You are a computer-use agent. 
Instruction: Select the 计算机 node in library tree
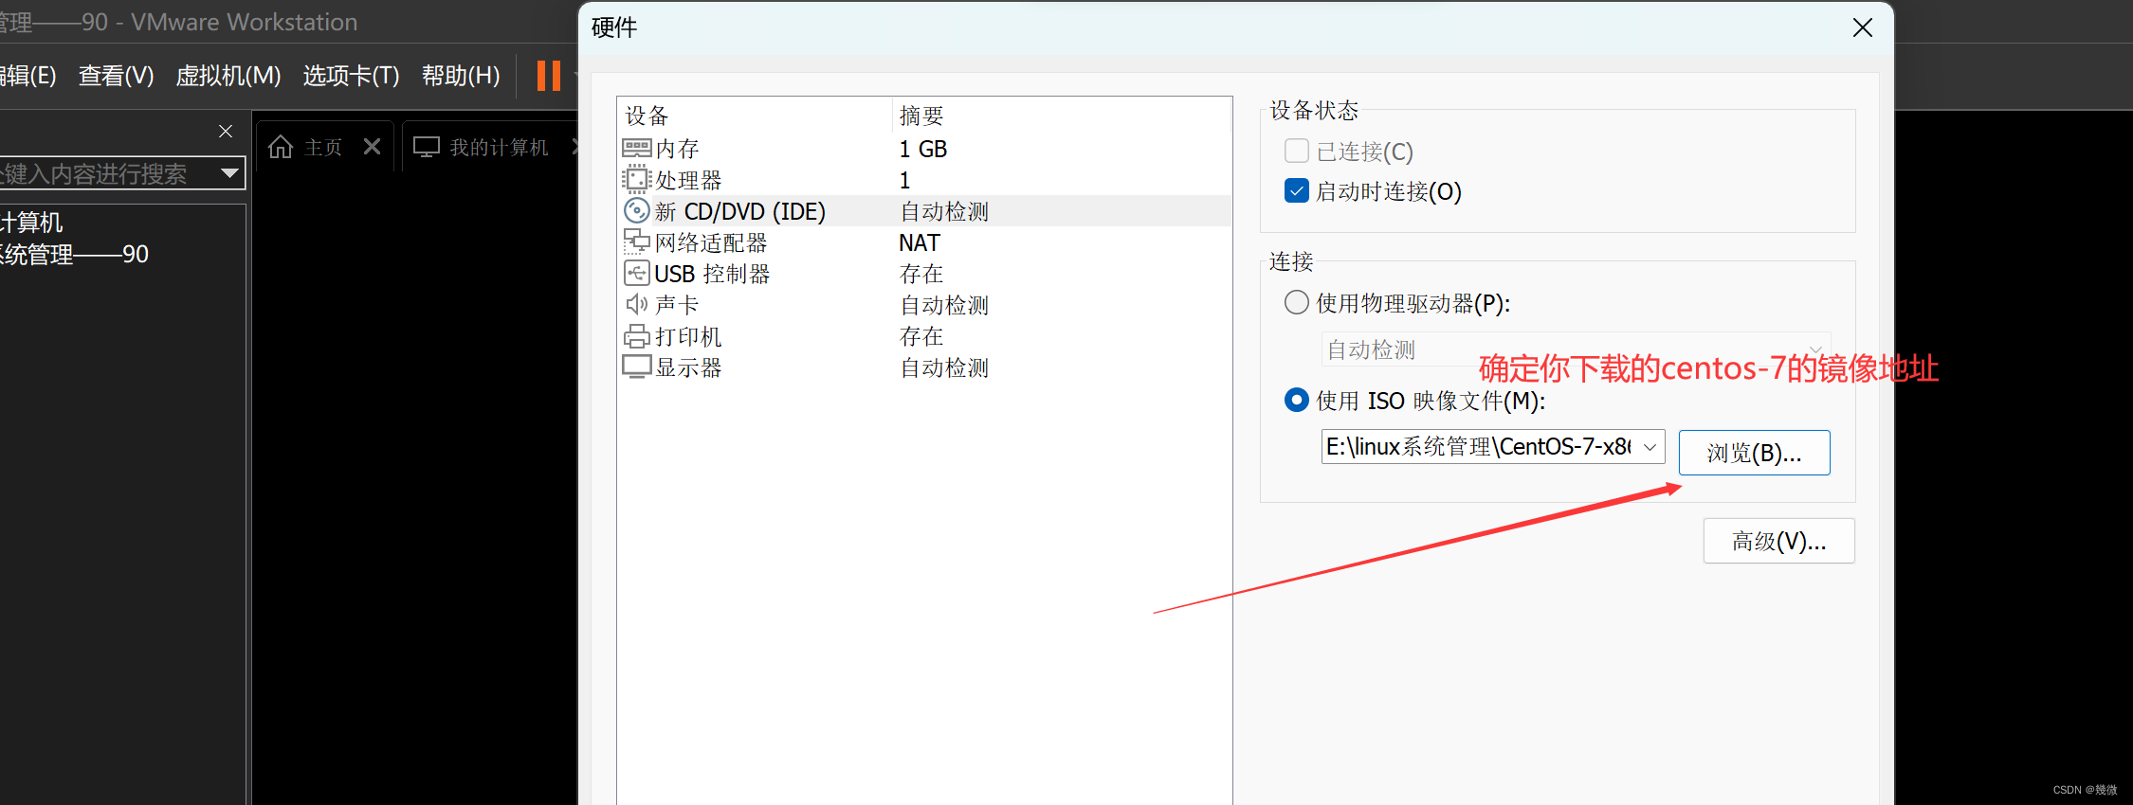pos(31,222)
